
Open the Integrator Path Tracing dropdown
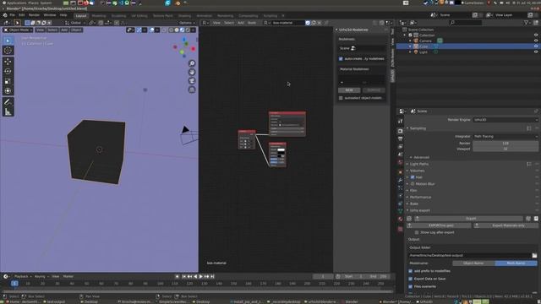click(x=505, y=137)
